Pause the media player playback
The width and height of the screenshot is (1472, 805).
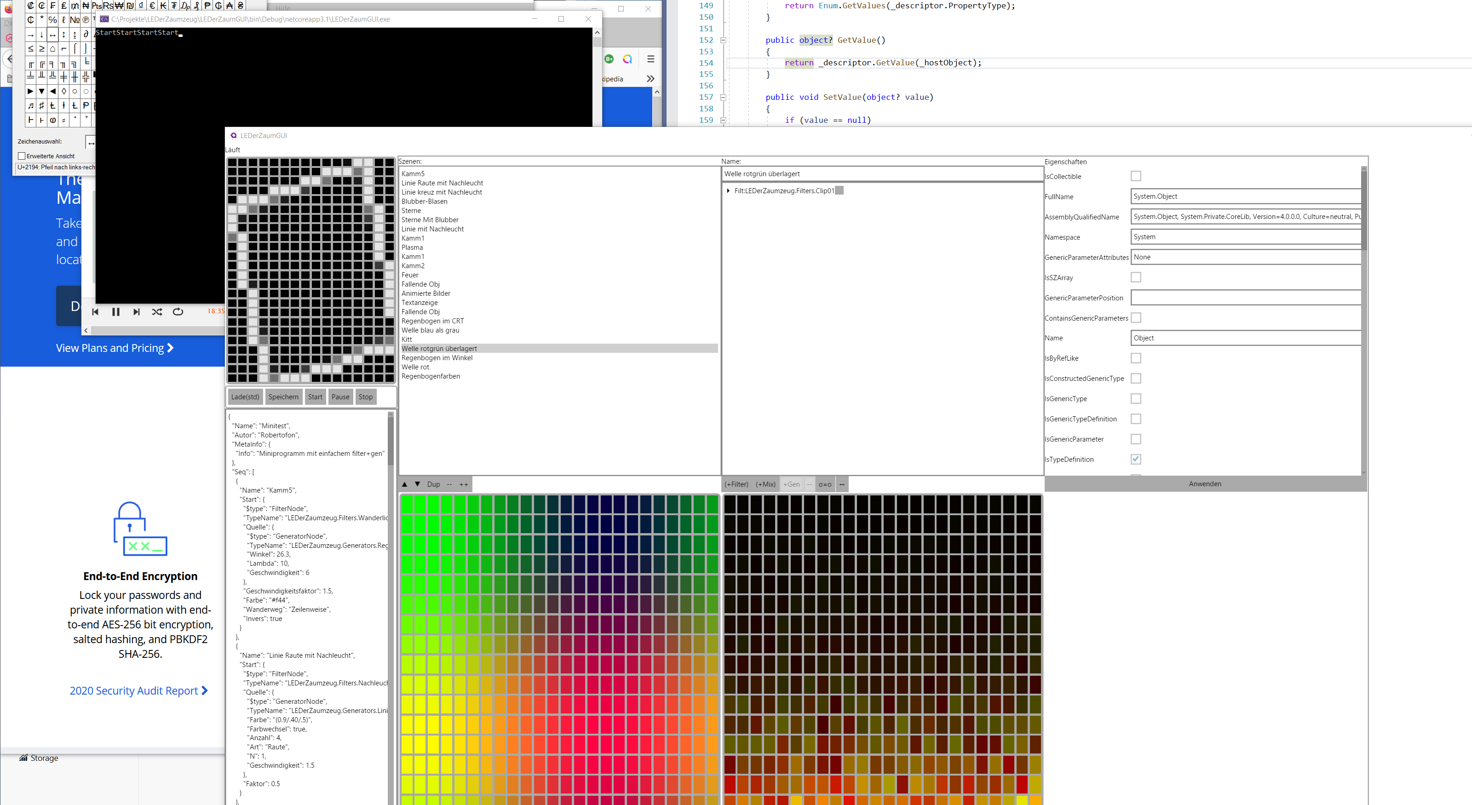tap(115, 312)
